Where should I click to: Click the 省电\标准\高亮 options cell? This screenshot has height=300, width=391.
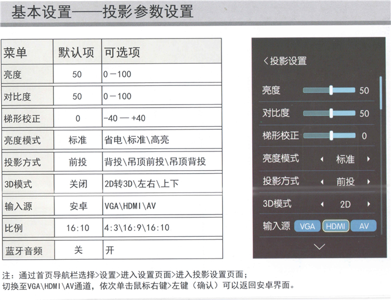pyautogui.click(x=162, y=140)
